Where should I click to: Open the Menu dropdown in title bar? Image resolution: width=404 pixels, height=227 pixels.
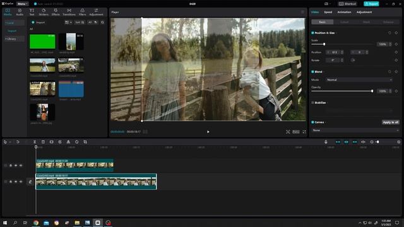(23, 4)
